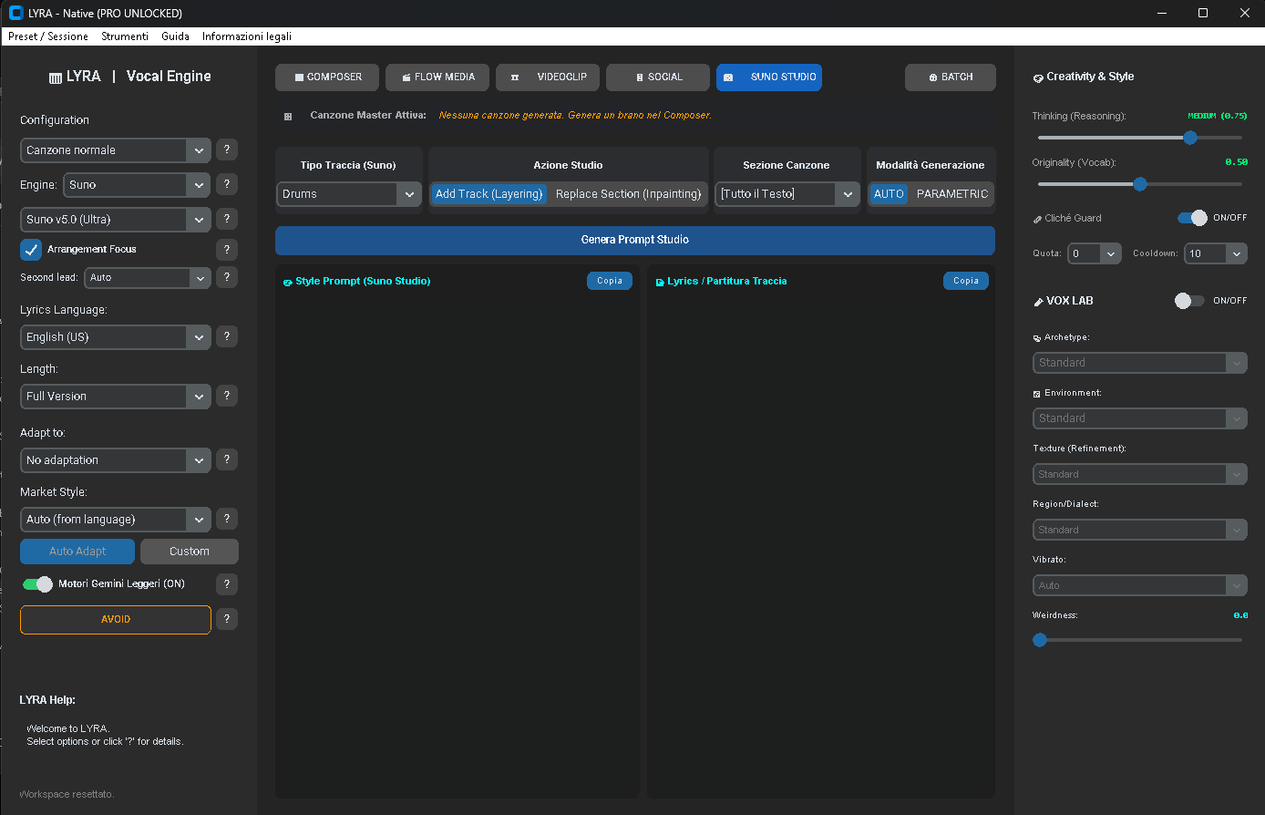Toggle Motori Gemini Leggeri switch
This screenshot has height=815, width=1265.
click(37, 583)
